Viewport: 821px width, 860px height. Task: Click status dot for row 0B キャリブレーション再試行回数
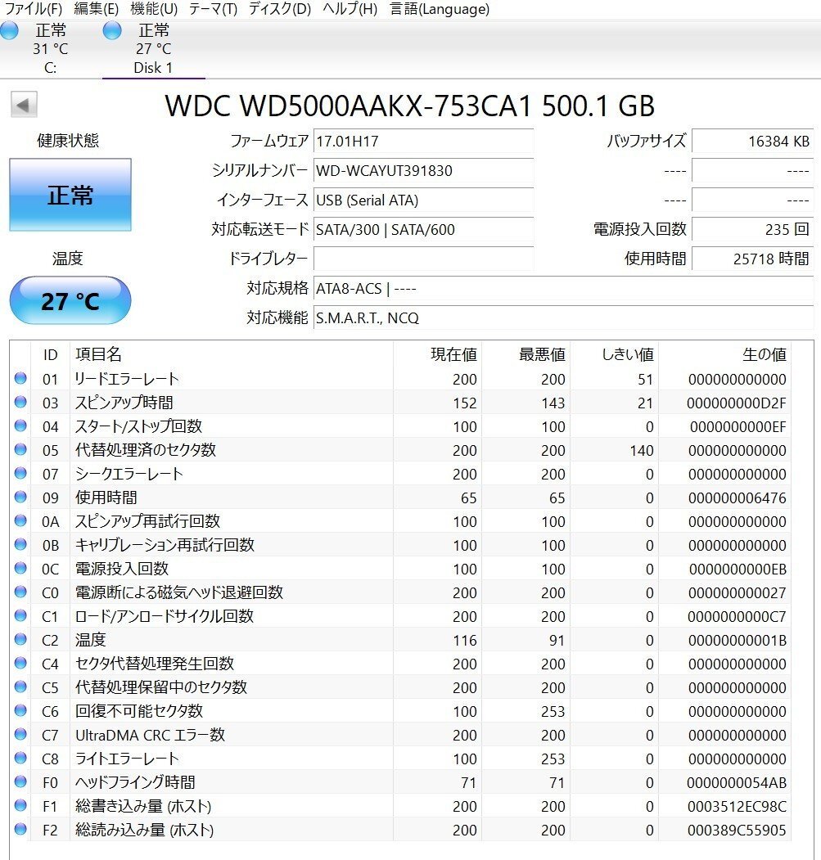tap(20, 544)
